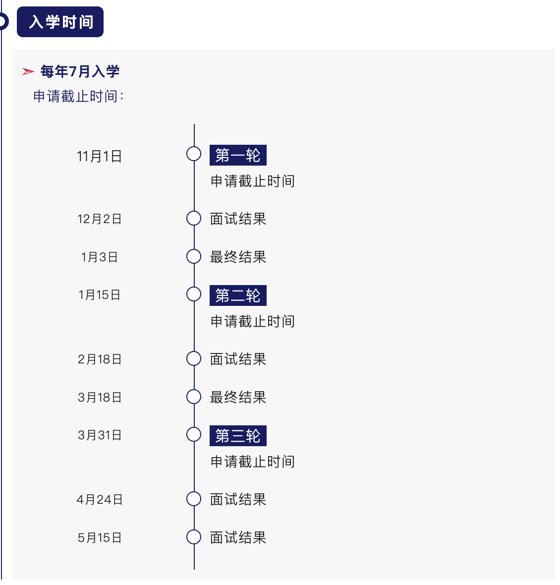Screen dimensions: 560x585
Task: Click the 第二轮 round badge
Action: 238,295
